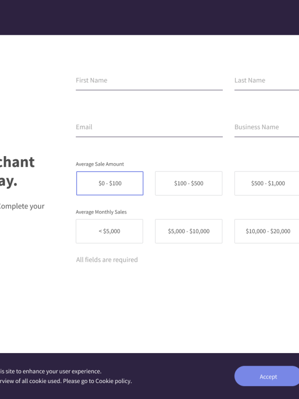Pick the $500 - $1,000 sale amount
The width and height of the screenshot is (299, 399).
(267, 184)
